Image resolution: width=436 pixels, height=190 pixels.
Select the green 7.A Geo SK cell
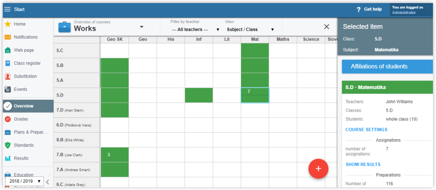point(115,170)
